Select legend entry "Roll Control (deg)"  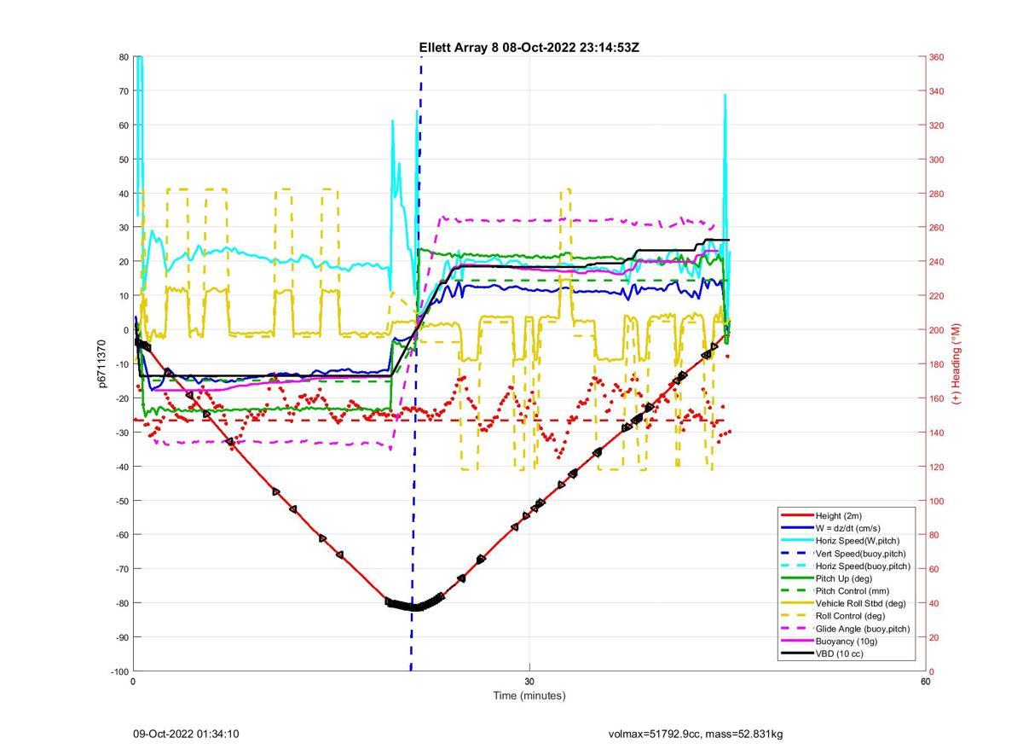[850, 616]
